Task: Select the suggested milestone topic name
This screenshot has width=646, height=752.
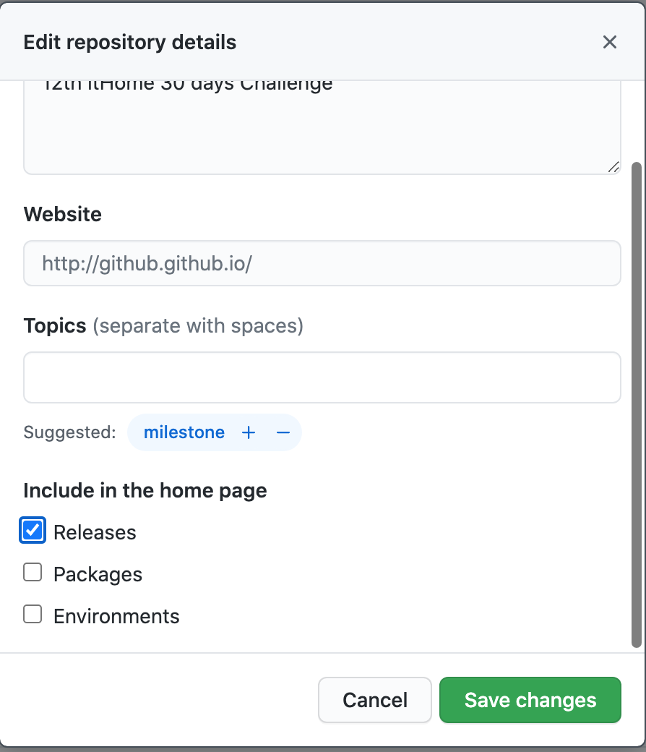Action: click(x=184, y=432)
